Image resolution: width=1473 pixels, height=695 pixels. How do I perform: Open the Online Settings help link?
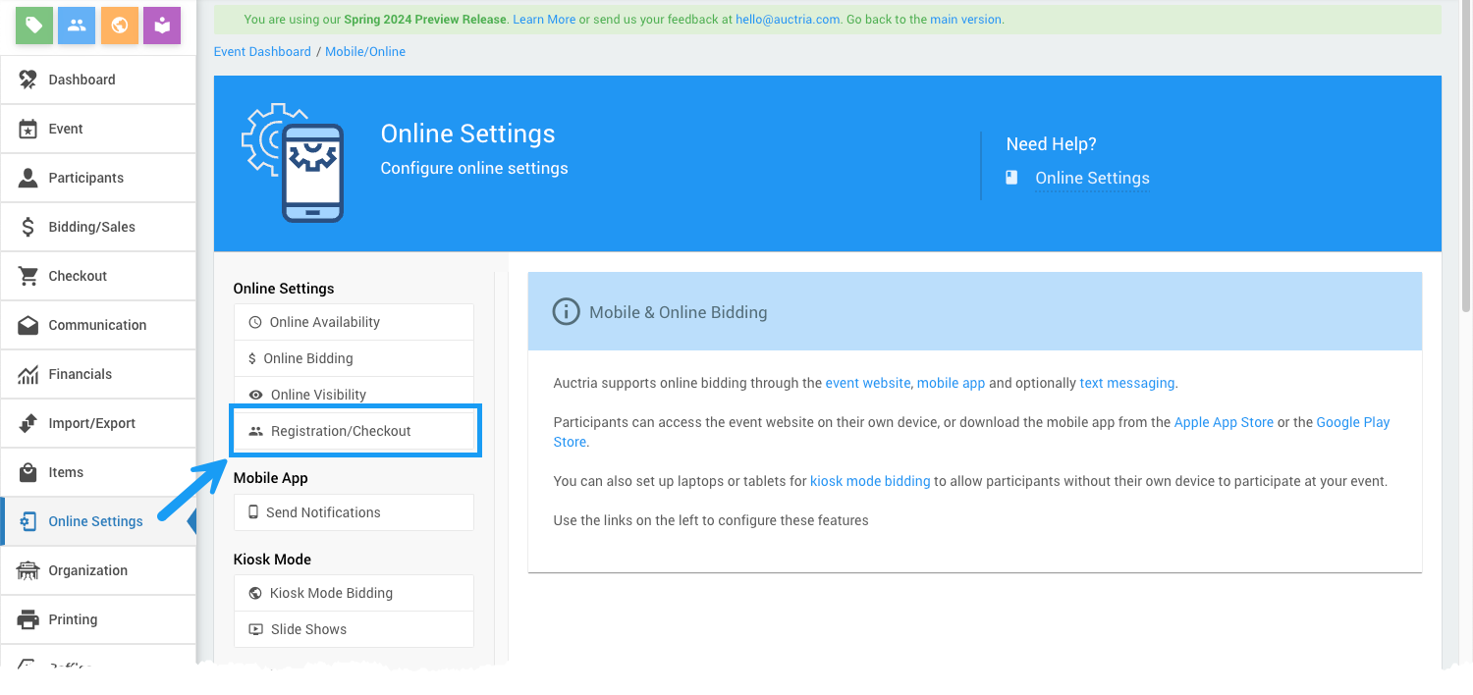pos(1092,178)
